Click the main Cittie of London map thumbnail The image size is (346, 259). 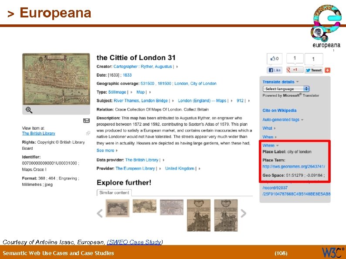(56, 79)
